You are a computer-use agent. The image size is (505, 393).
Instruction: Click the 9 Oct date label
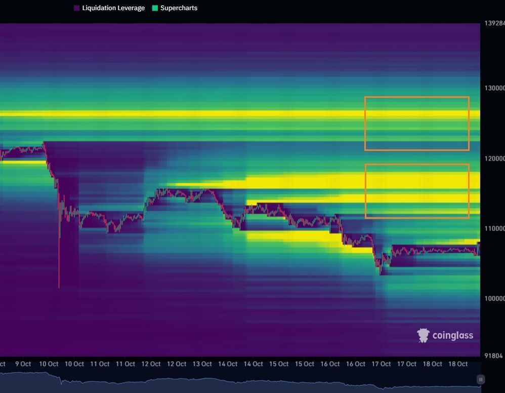pos(23,364)
